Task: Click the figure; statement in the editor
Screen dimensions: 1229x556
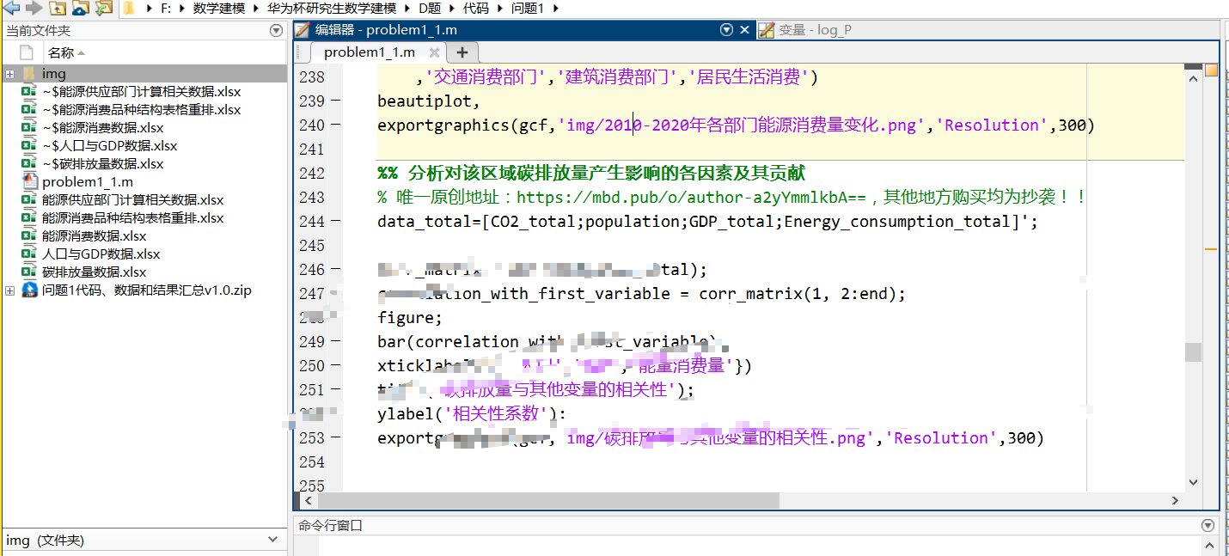Action: pyautogui.click(x=410, y=318)
